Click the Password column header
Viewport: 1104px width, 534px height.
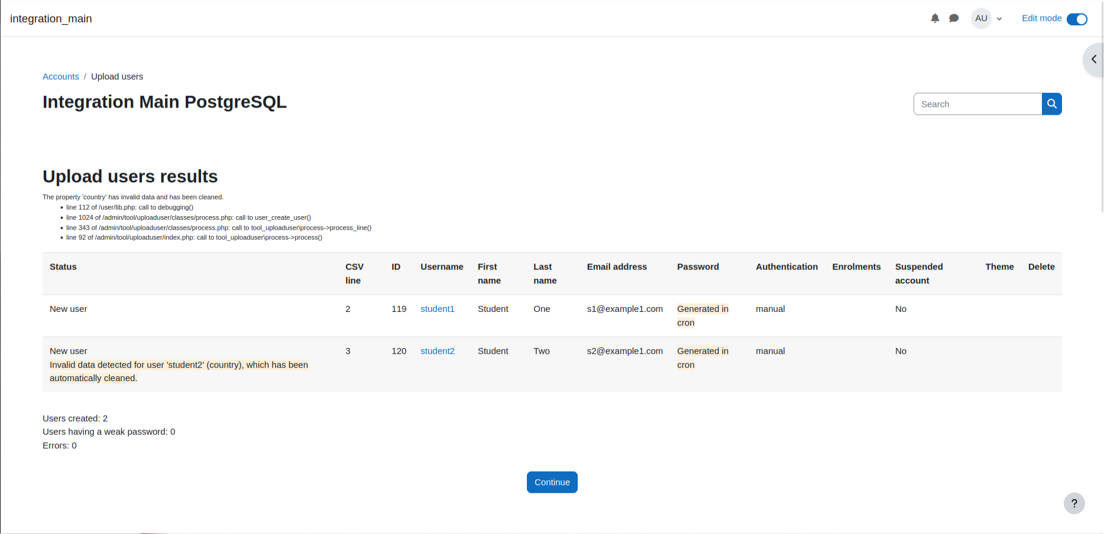(698, 267)
